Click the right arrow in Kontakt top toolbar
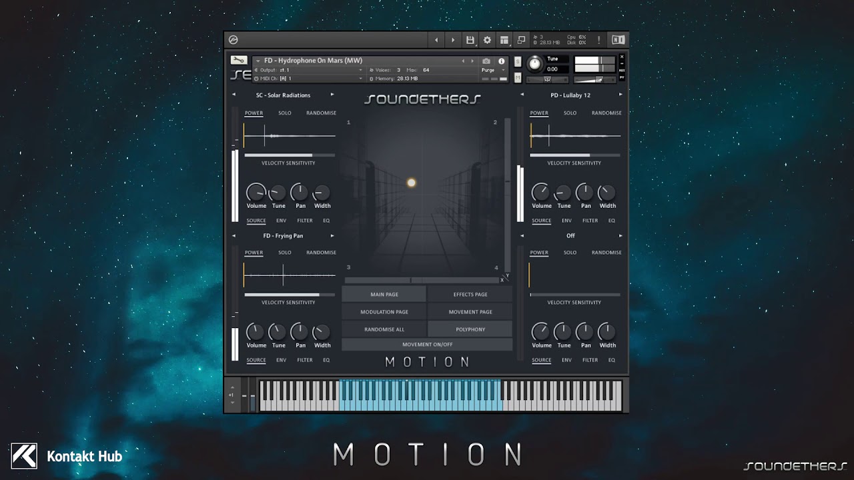Image resolution: width=854 pixels, height=480 pixels. tap(453, 40)
